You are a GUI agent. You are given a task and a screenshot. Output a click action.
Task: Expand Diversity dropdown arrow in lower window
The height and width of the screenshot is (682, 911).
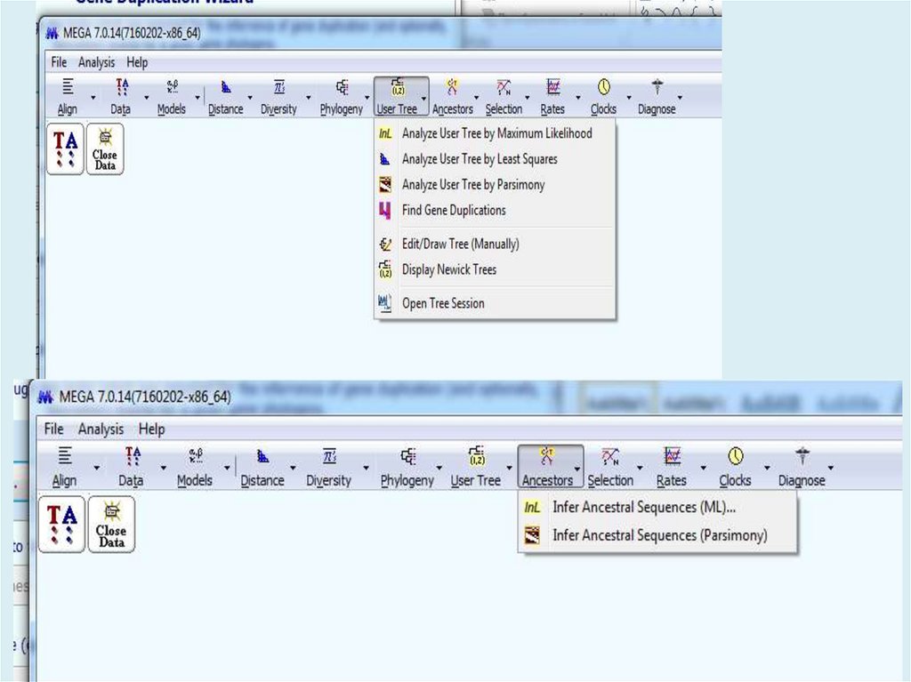point(366,468)
